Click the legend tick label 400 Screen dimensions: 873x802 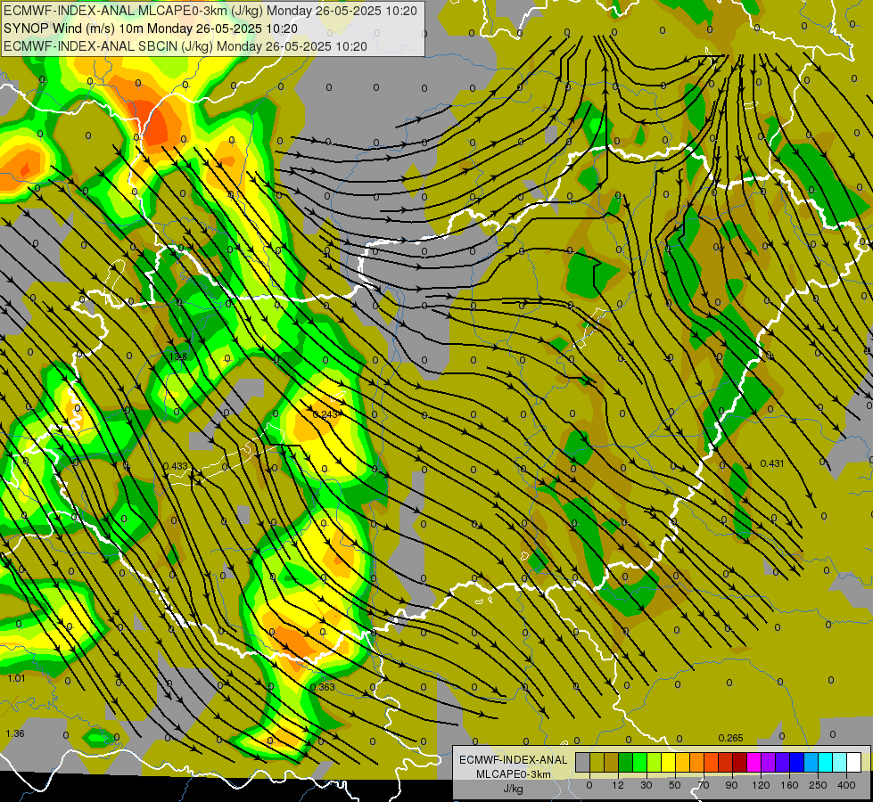846,785
